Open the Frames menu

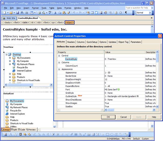click(68, 8)
